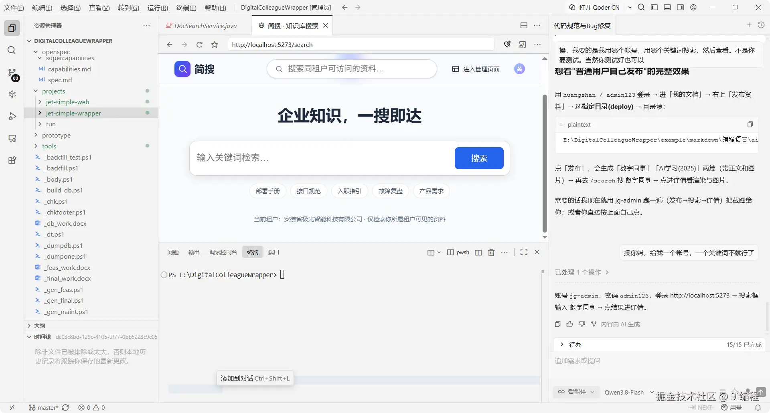Viewport: 770px width, 413px height.
Task: Click the browser page vertical scrollbar
Action: 545,163
